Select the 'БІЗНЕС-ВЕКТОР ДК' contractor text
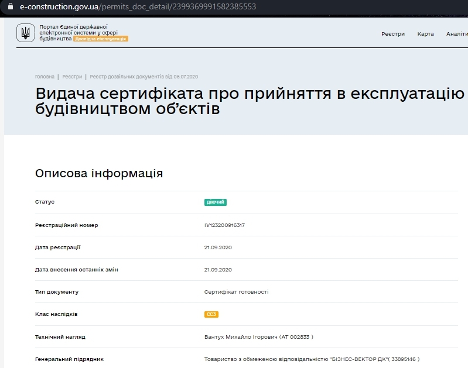This screenshot has width=468, height=368. tap(358, 359)
